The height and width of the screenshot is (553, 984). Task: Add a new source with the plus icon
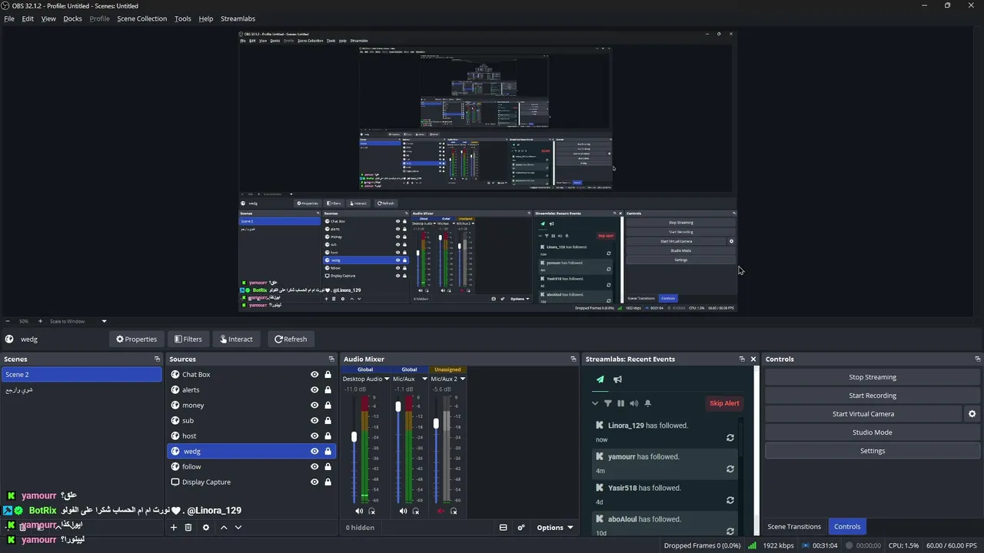pyautogui.click(x=174, y=528)
